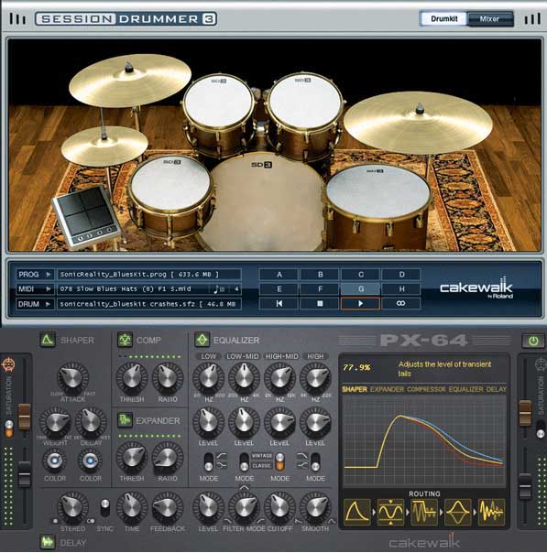The height and width of the screenshot is (553, 547).
Task: Click the stop playback button
Action: [x=320, y=303]
